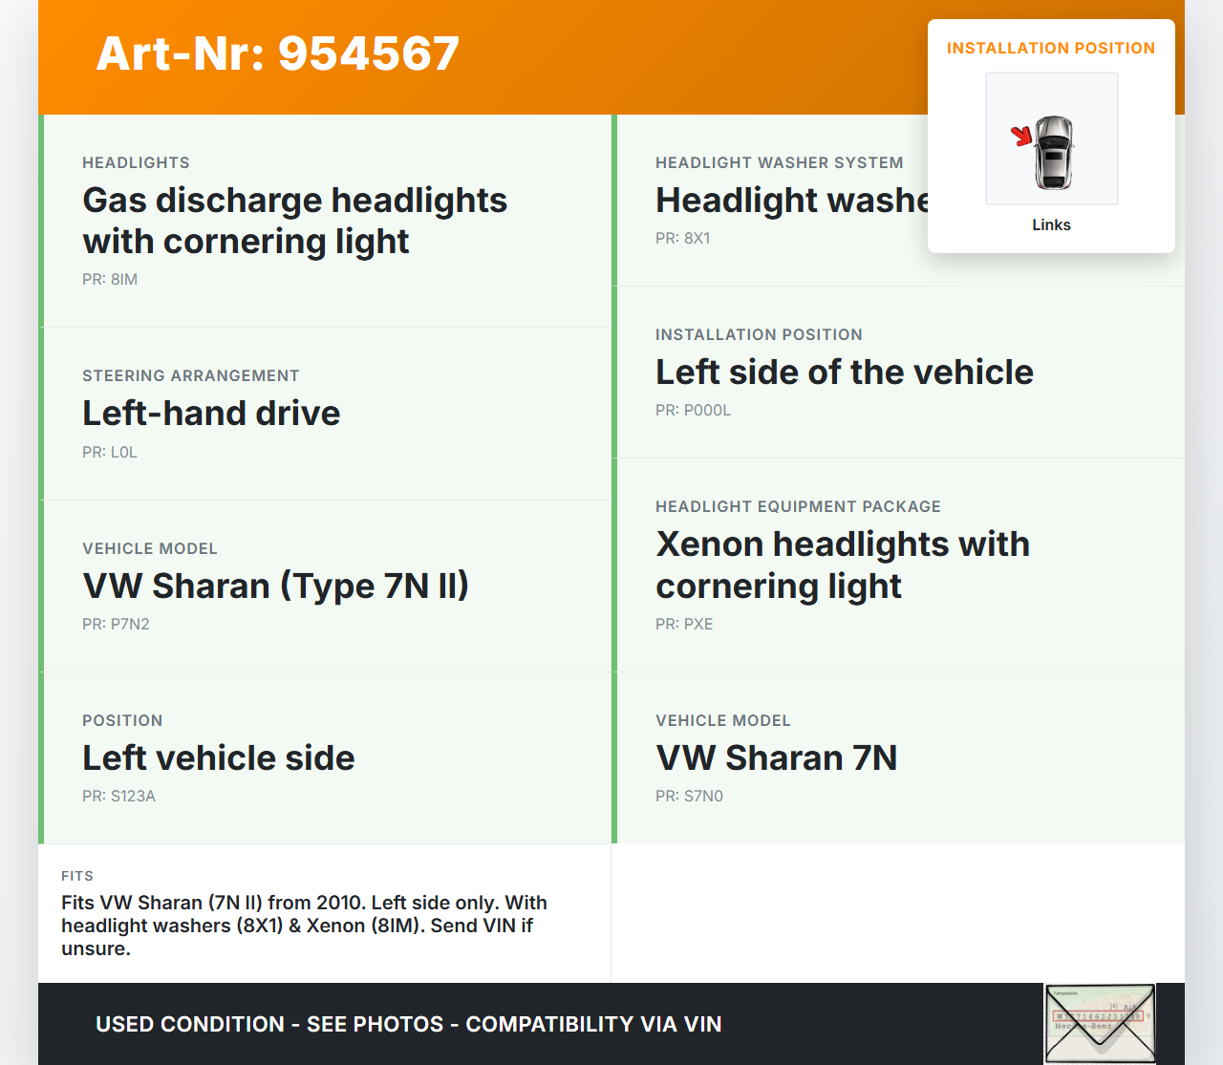This screenshot has width=1223, height=1065.
Task: Select the 'Left vehicle side' value
Action: pos(219,758)
